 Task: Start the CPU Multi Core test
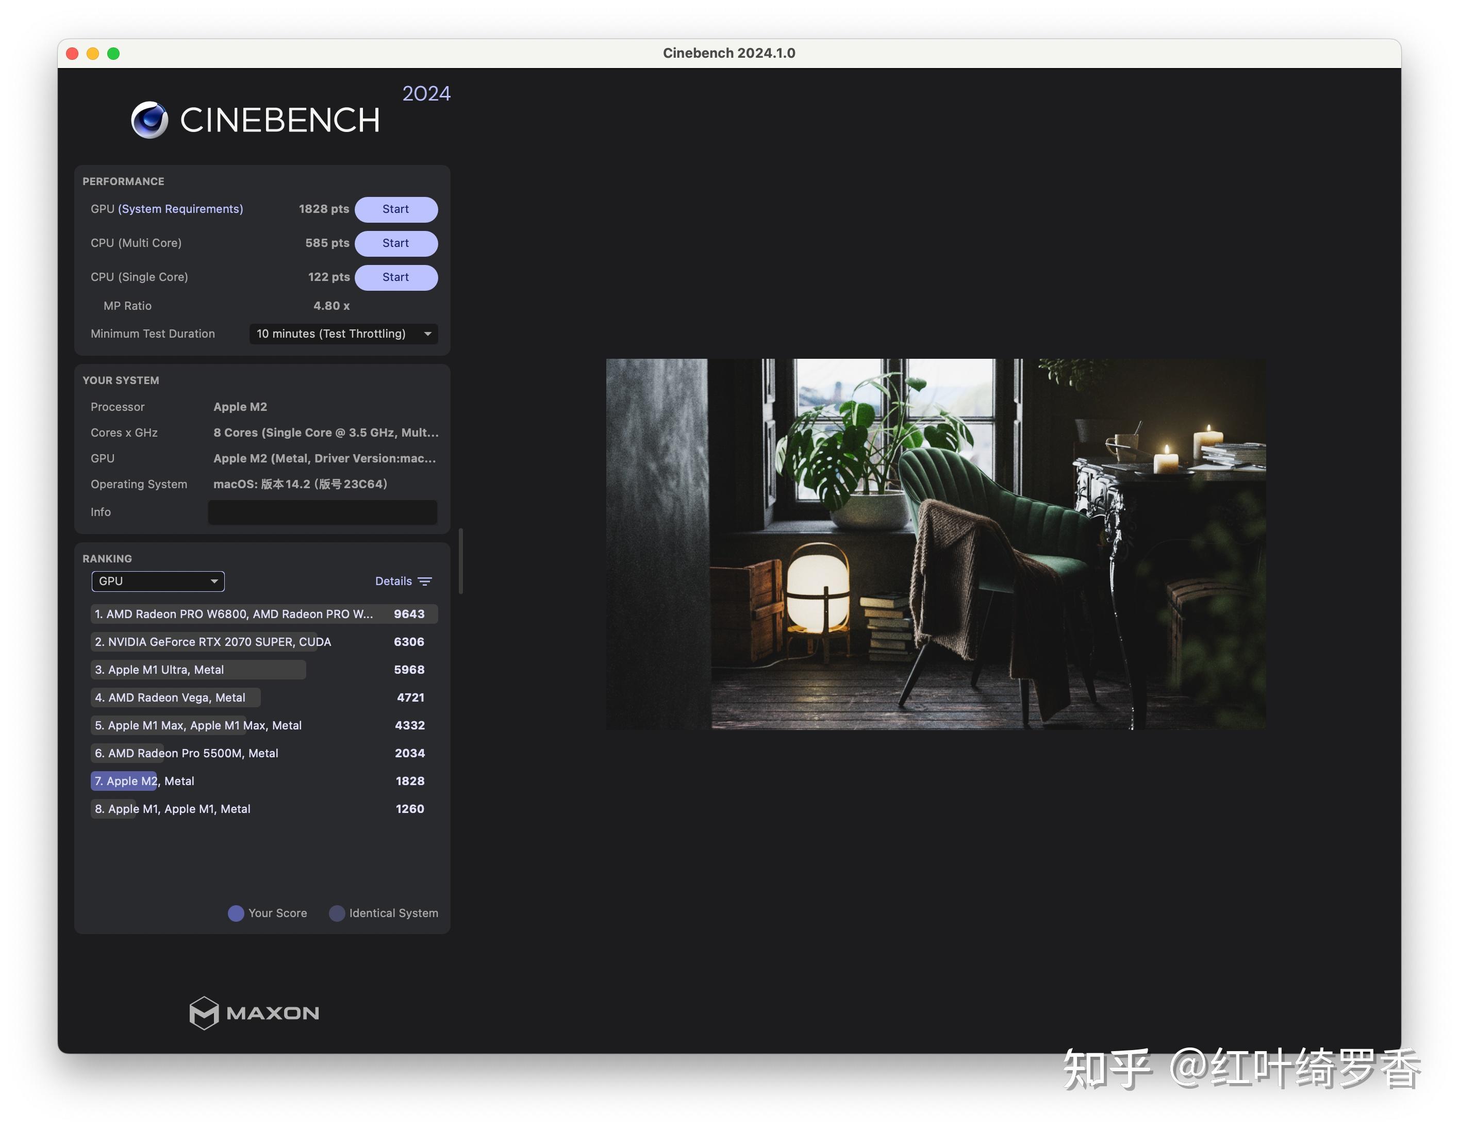[395, 243]
